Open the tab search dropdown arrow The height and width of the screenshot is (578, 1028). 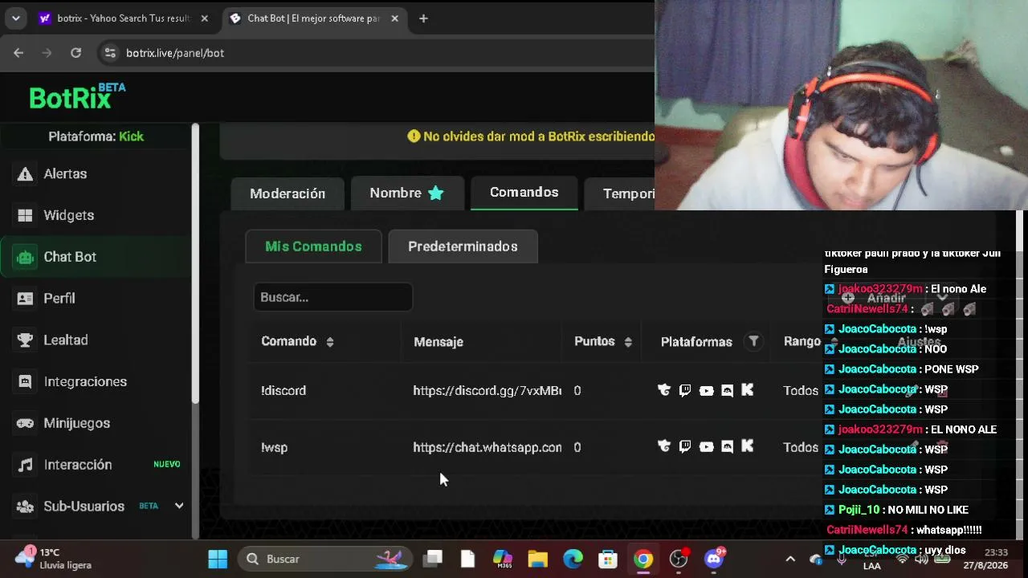(x=16, y=18)
